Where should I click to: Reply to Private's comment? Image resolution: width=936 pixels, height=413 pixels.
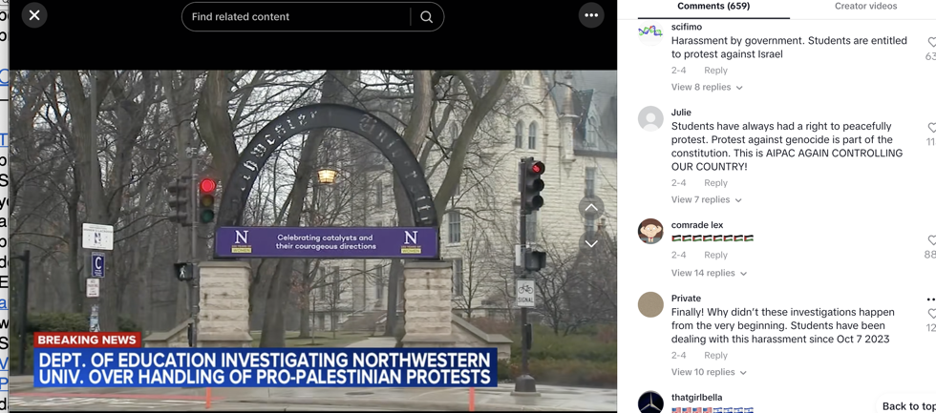[715, 356]
